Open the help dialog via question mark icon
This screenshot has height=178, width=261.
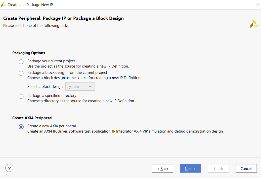9,168
